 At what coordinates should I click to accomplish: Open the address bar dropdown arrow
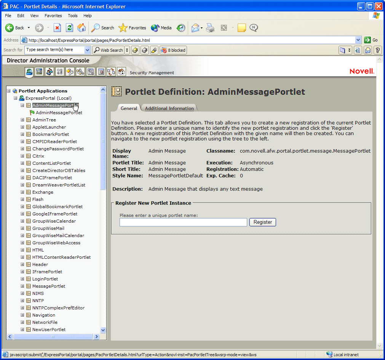[x=358, y=40]
